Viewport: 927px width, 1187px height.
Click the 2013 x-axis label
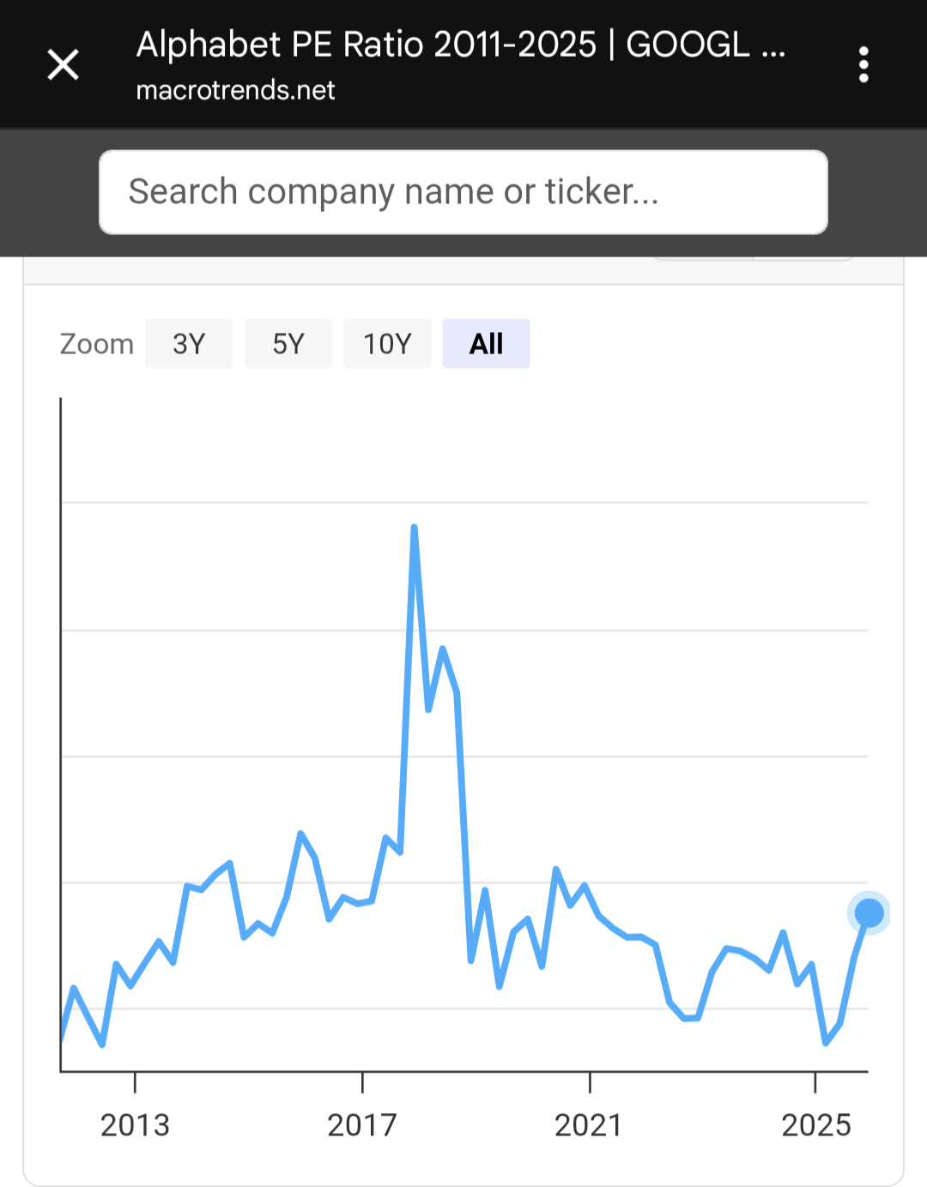pyautogui.click(x=135, y=1124)
